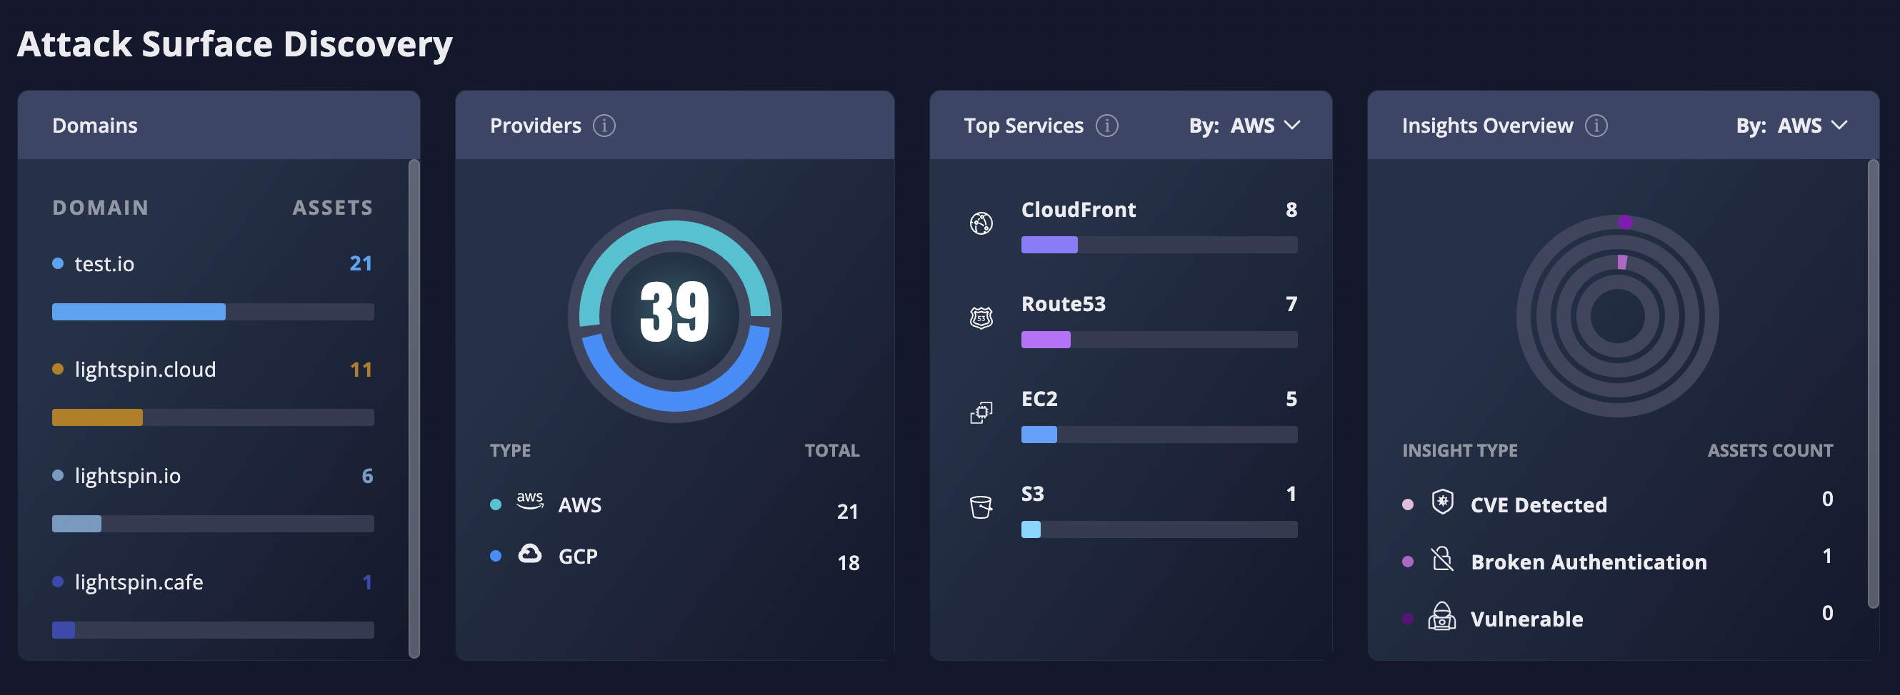Click the AWS provider row label
The image size is (1900, 695).
point(580,506)
